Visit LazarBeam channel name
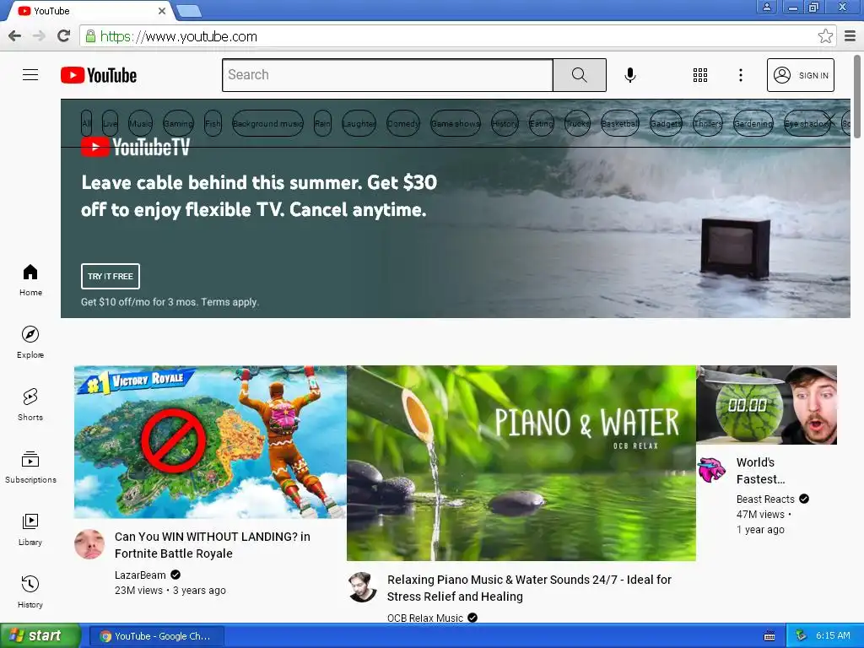The height and width of the screenshot is (648, 864). (x=140, y=575)
